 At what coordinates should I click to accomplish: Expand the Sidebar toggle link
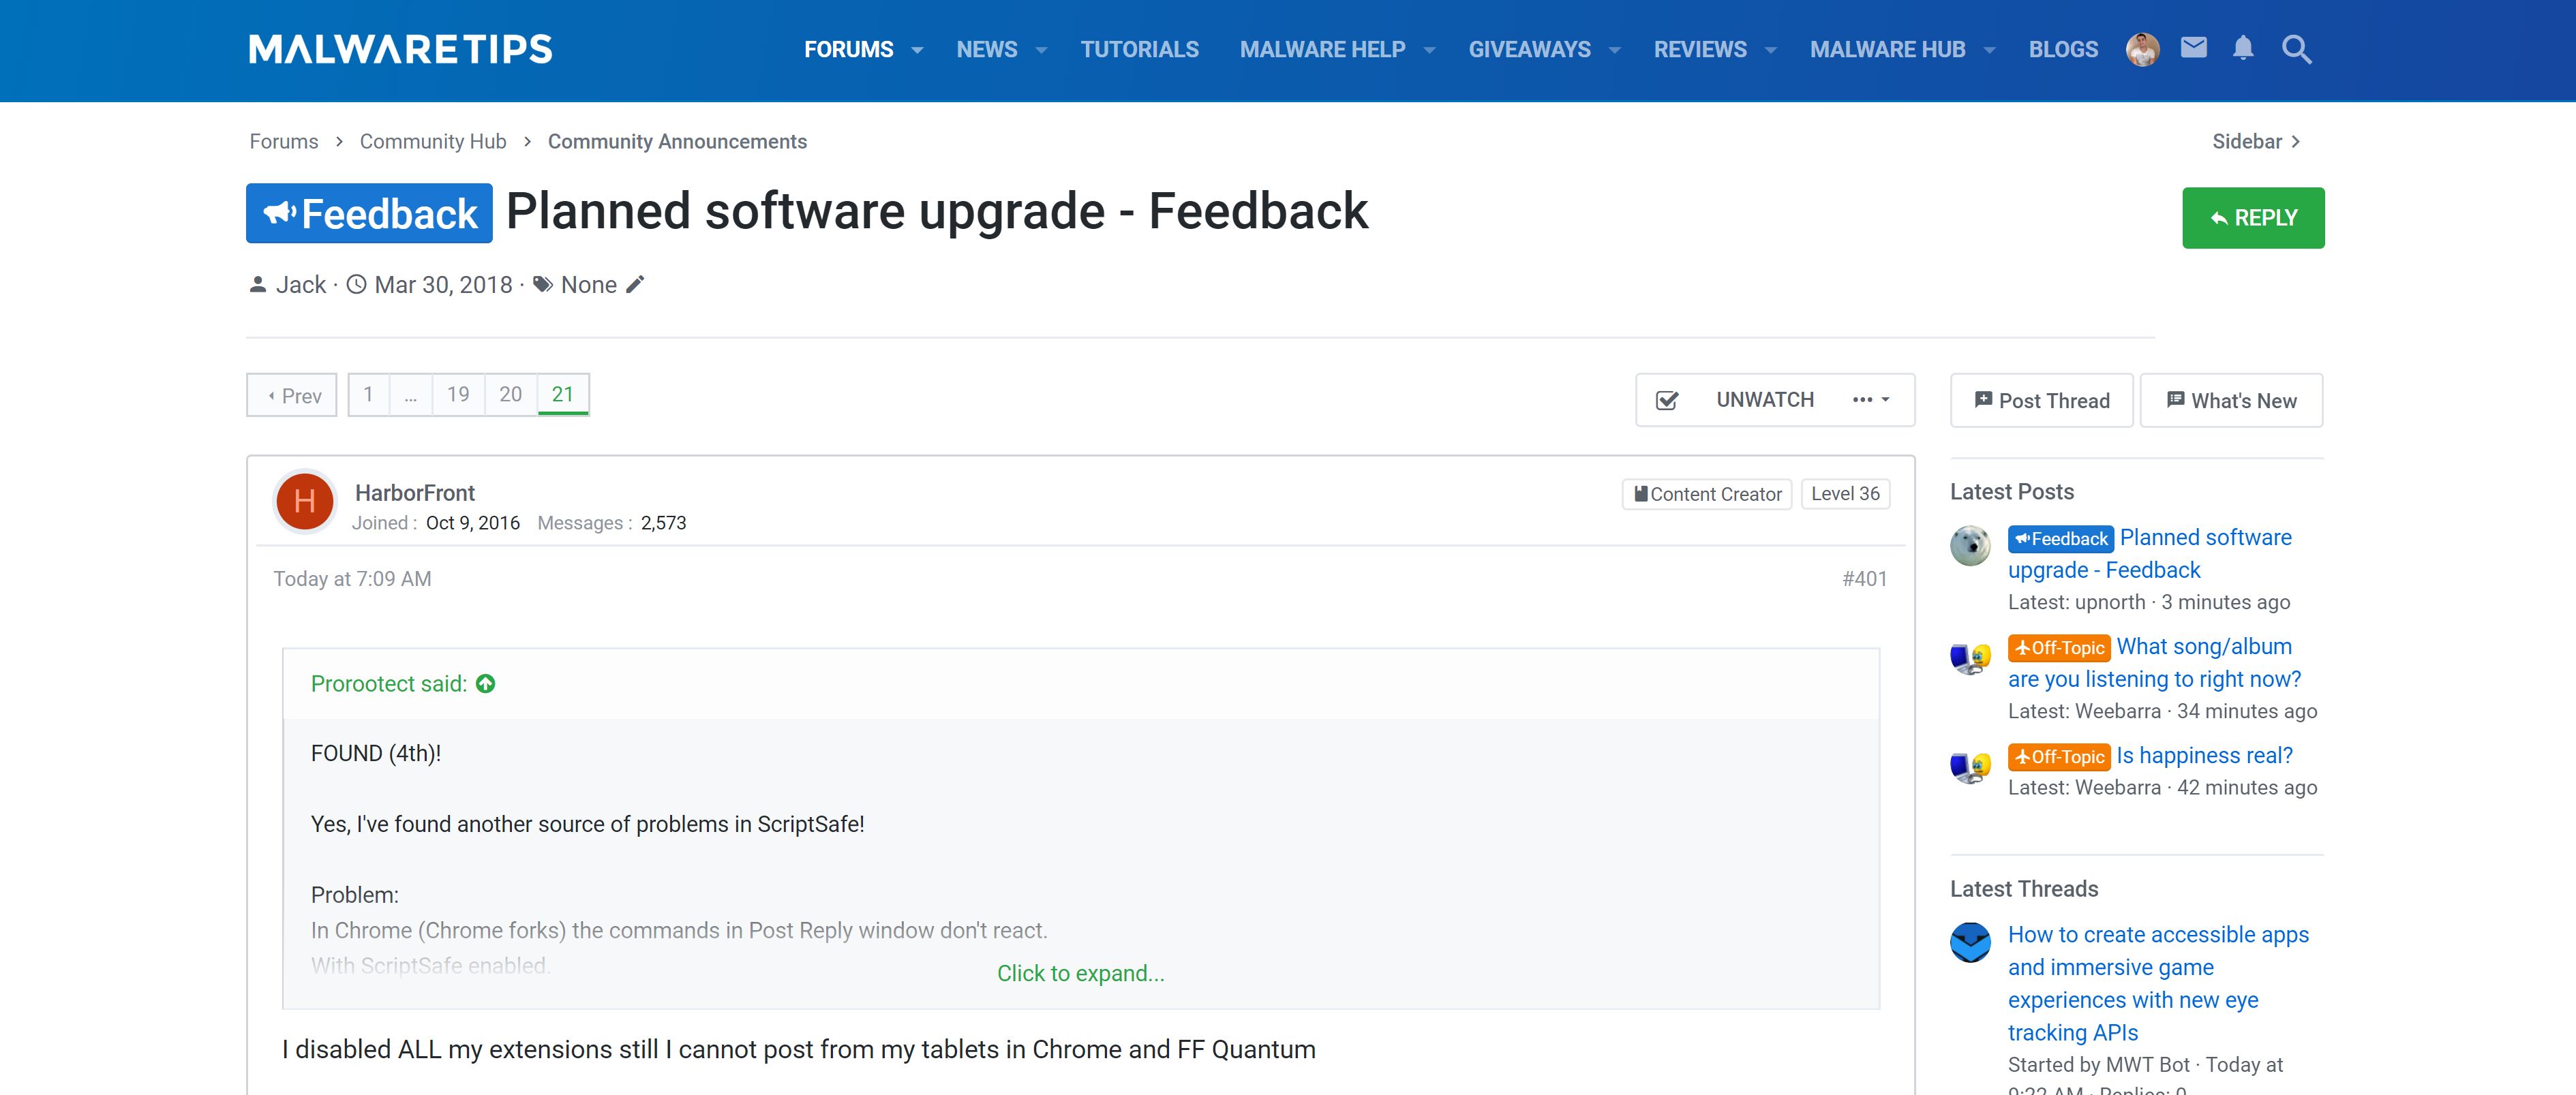(2256, 141)
